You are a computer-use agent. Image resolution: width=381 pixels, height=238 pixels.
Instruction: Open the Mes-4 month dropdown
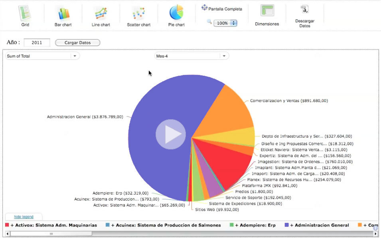pos(192,56)
